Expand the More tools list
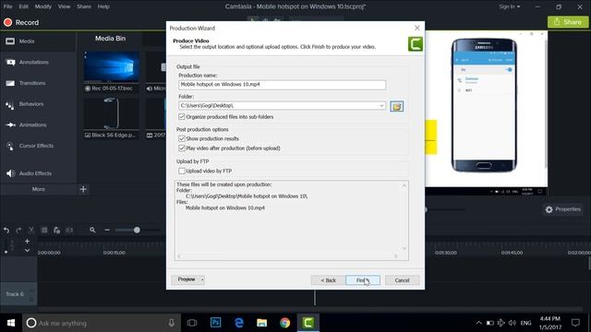Viewport: 591px width, 332px height. click(x=39, y=189)
